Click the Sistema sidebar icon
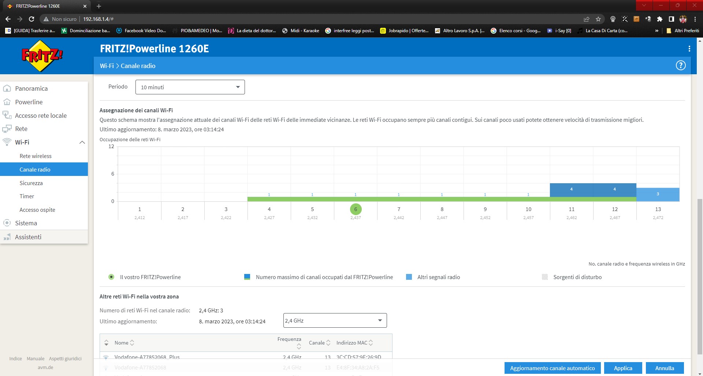Screen dimensions: 703x376 7,223
